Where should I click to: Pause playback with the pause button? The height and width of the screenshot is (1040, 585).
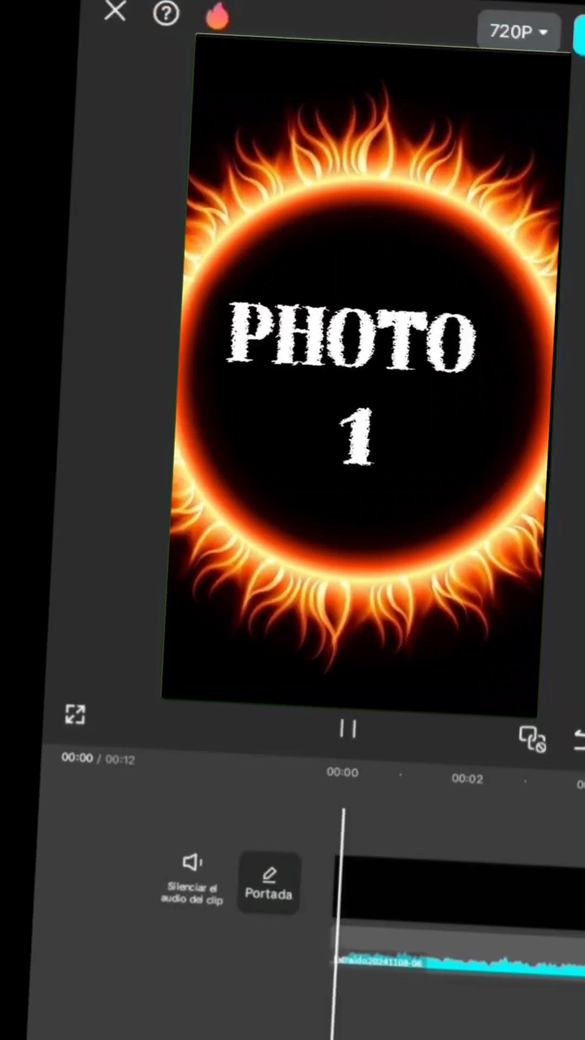click(348, 729)
